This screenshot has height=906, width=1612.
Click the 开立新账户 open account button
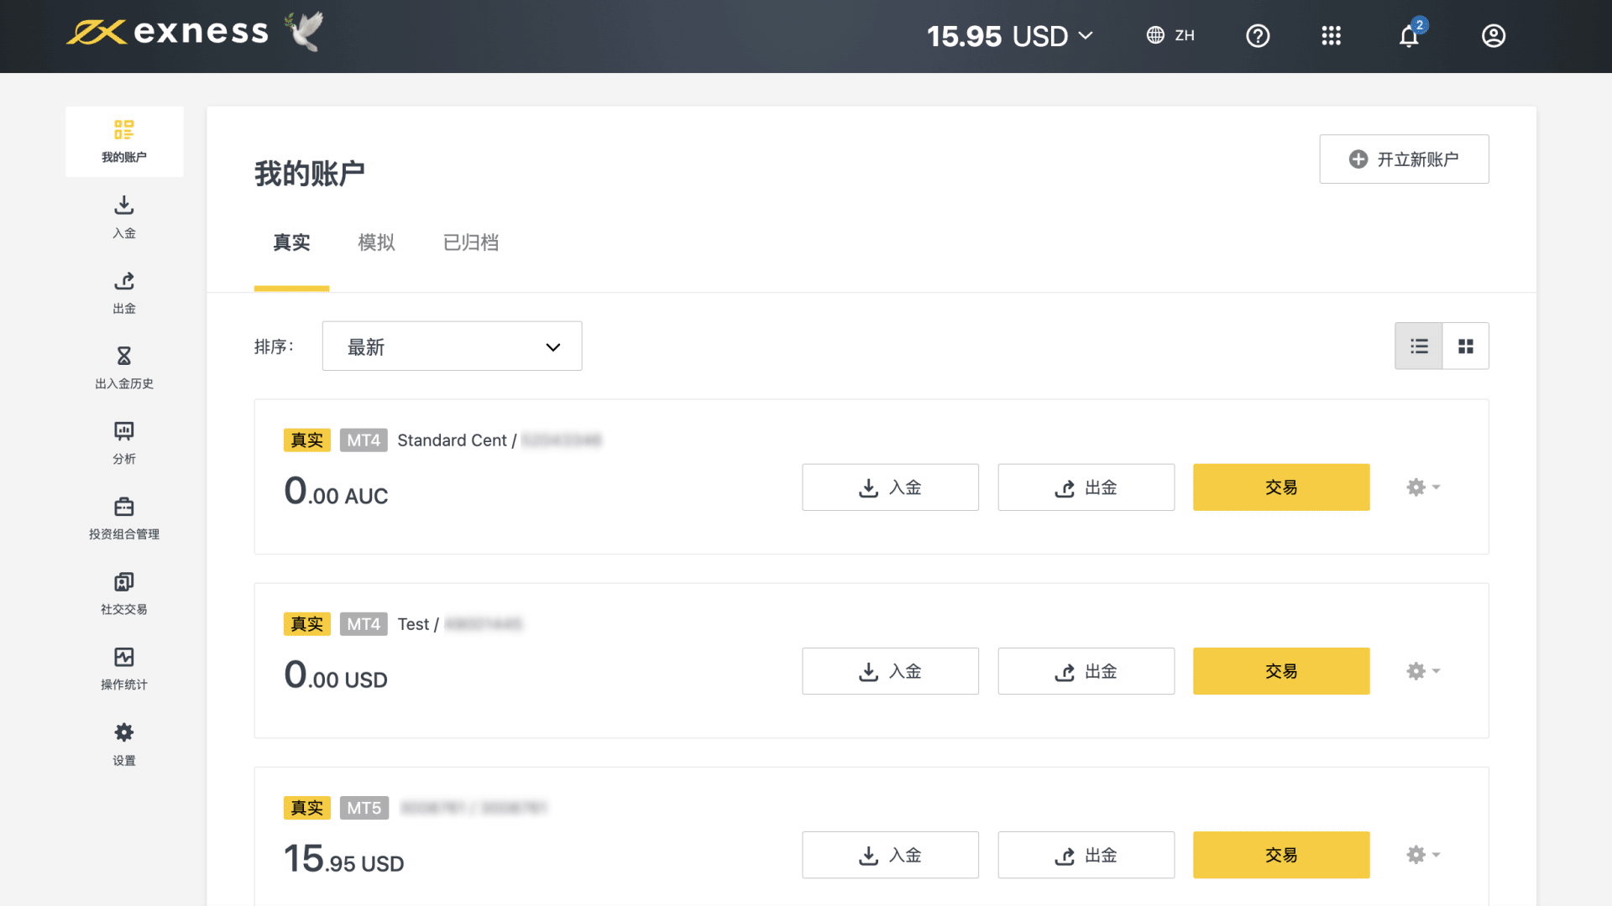tap(1404, 159)
